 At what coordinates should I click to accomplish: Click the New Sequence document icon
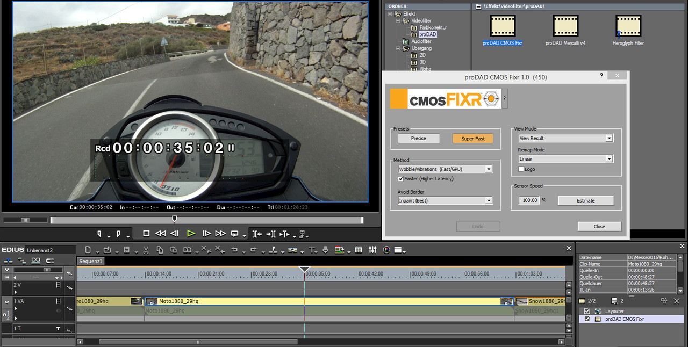click(x=88, y=250)
